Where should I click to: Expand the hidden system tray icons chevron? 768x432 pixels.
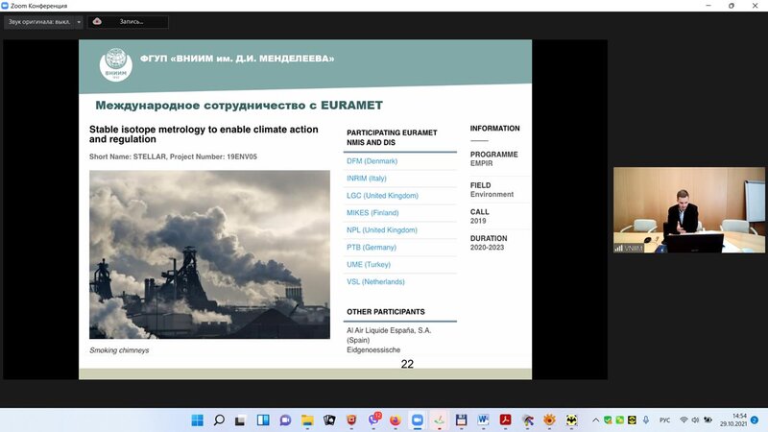click(596, 420)
